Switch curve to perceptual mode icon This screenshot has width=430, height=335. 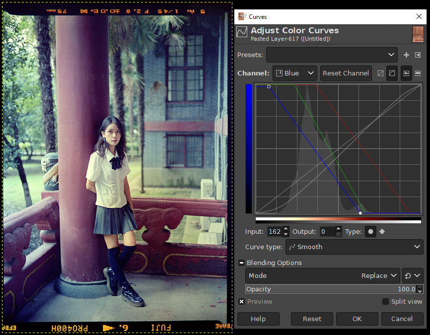click(392, 73)
